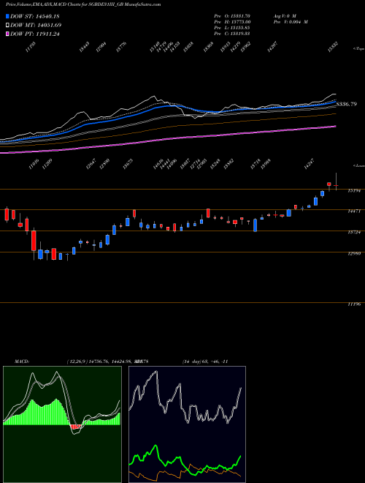Screen dimensions: 365x483
Task: Click the blue DOW ST legend square
Action: [7, 17]
